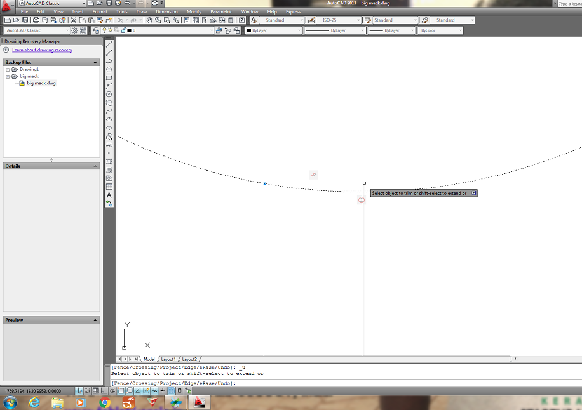Toggle Infer Constraints in status bar
This screenshot has height=410, width=582.
pos(79,391)
